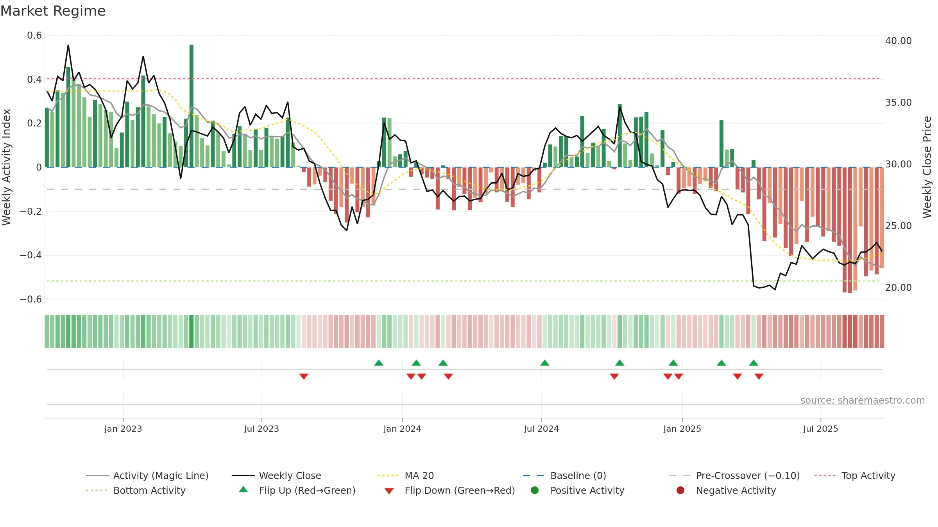The image size is (938, 527).
Task: Select the last flip-down marker in 2025
Action: [x=759, y=376]
